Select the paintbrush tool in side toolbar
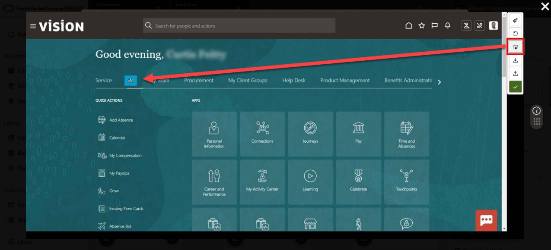 click(515, 20)
